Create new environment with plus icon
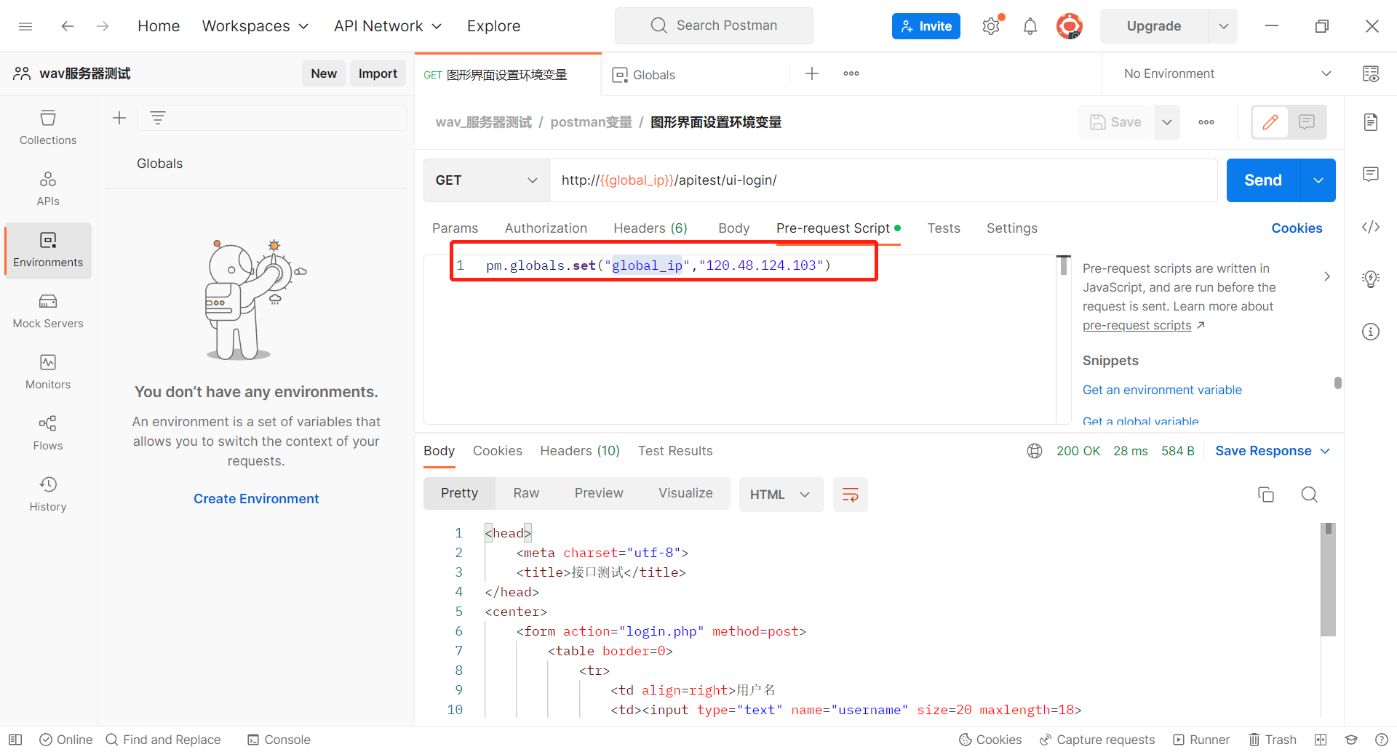 point(119,118)
